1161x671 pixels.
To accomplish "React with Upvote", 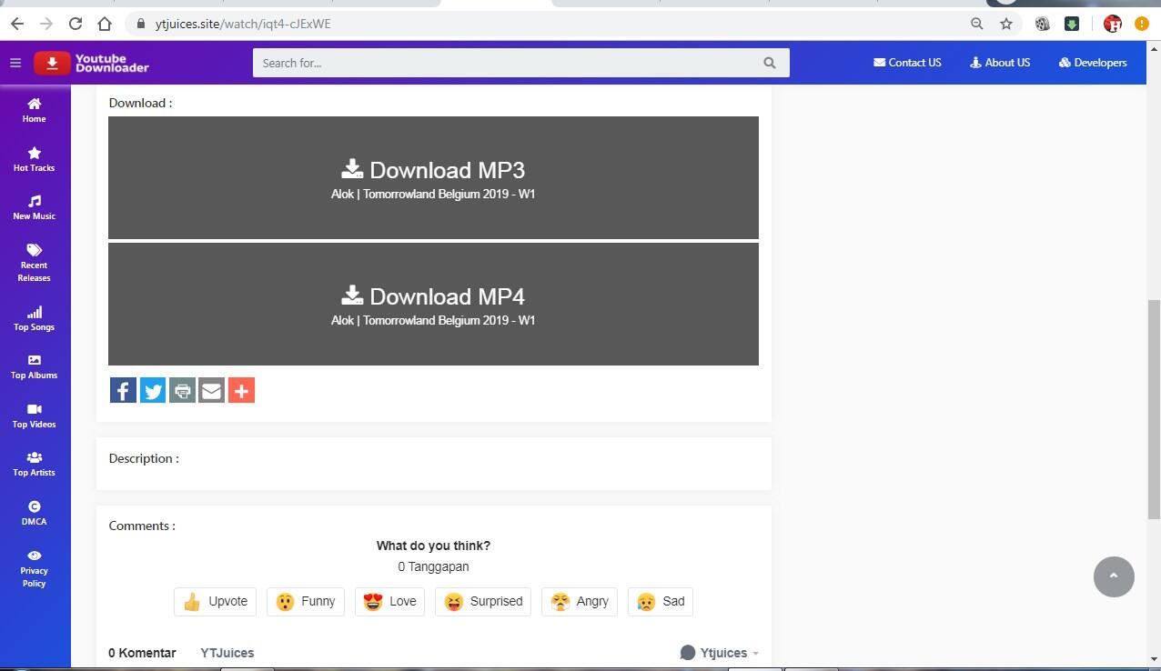I will point(215,601).
